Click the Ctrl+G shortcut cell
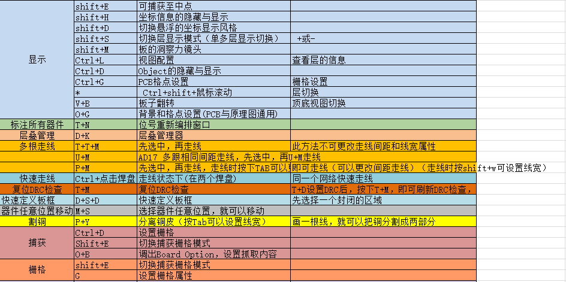The height and width of the screenshot is (282, 566). coord(106,81)
